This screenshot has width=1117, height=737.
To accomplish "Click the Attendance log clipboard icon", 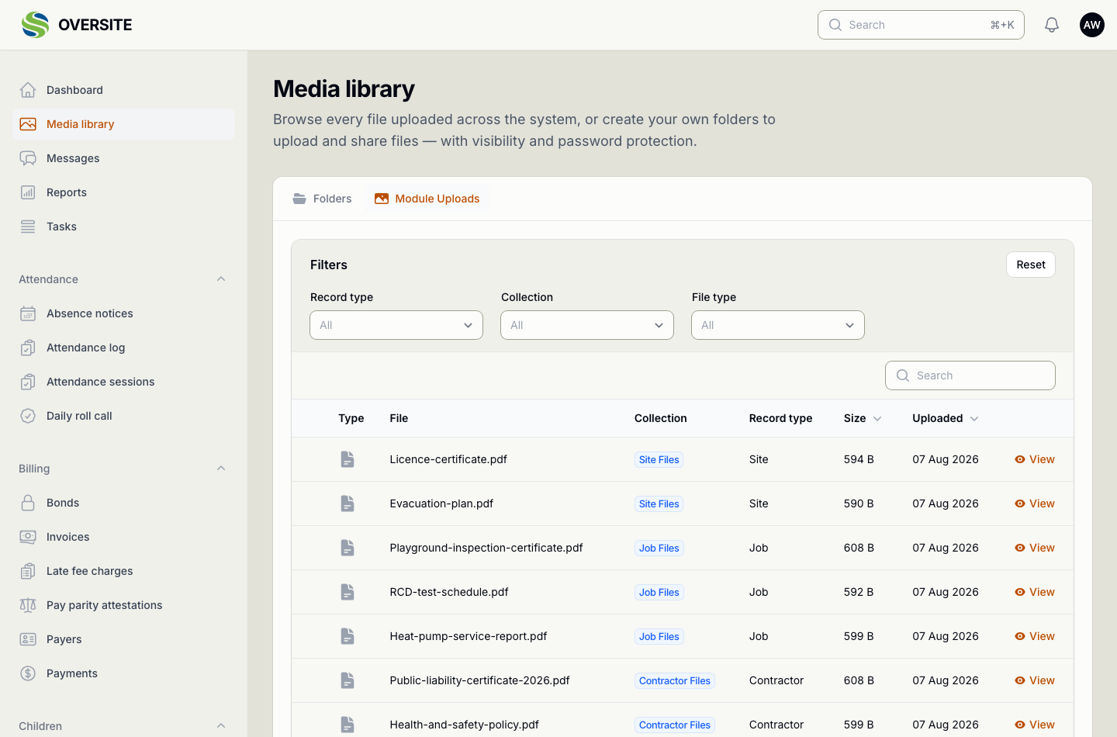I will coord(28,348).
